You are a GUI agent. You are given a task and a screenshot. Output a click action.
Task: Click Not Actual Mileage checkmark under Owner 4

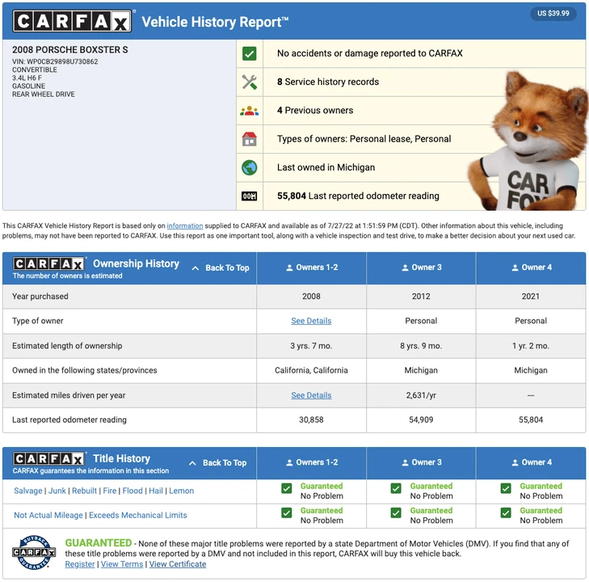tap(506, 512)
